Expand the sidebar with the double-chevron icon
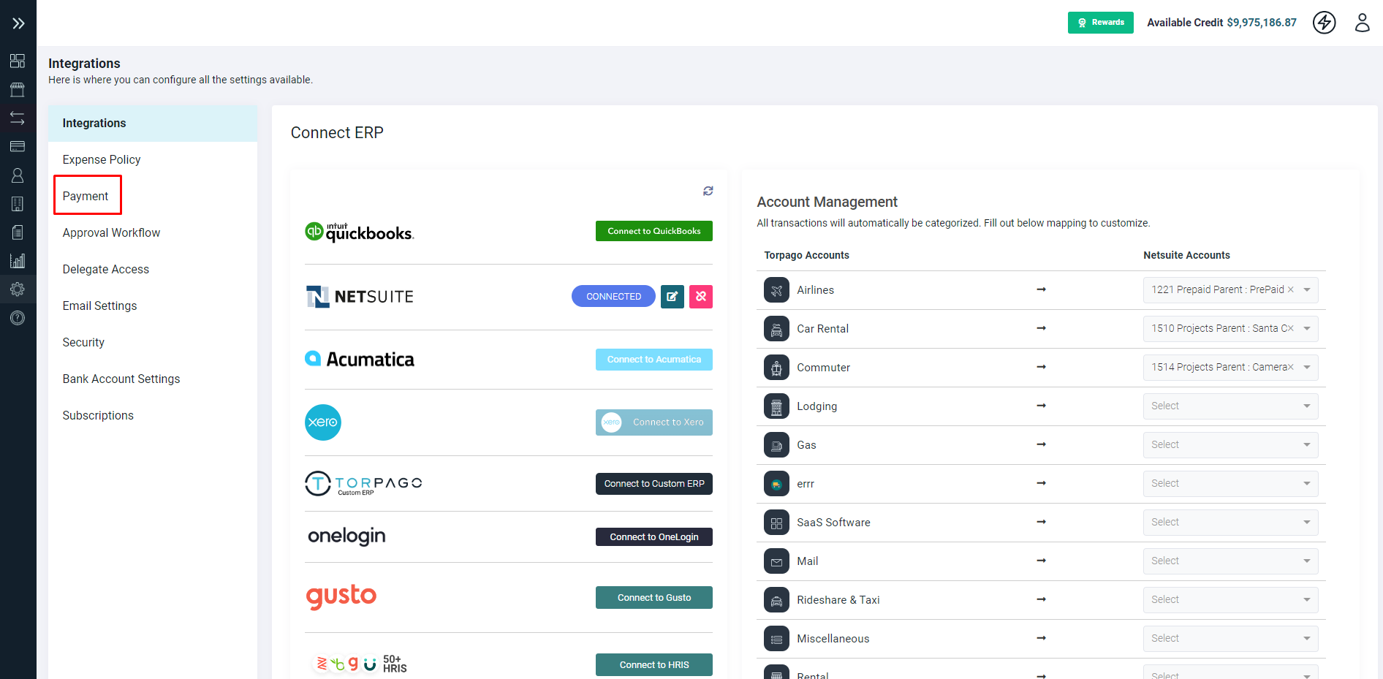The width and height of the screenshot is (1383, 679). coord(18,22)
